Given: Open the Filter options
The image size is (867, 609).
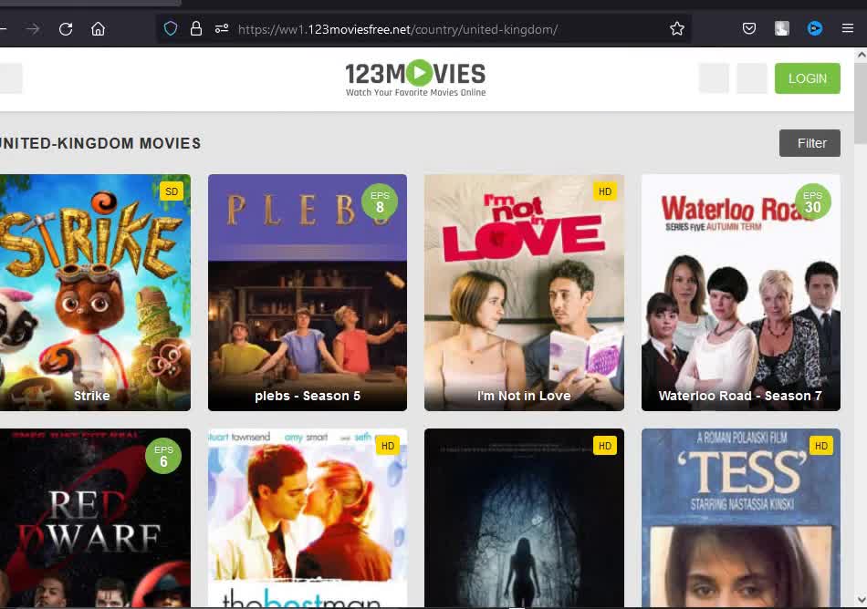Looking at the screenshot, I should [x=810, y=143].
